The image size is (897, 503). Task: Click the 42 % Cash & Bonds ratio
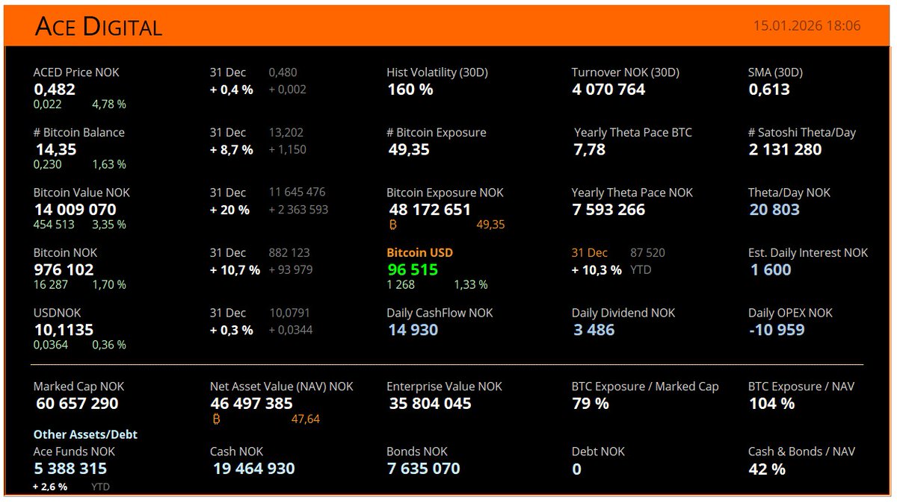coord(767,469)
